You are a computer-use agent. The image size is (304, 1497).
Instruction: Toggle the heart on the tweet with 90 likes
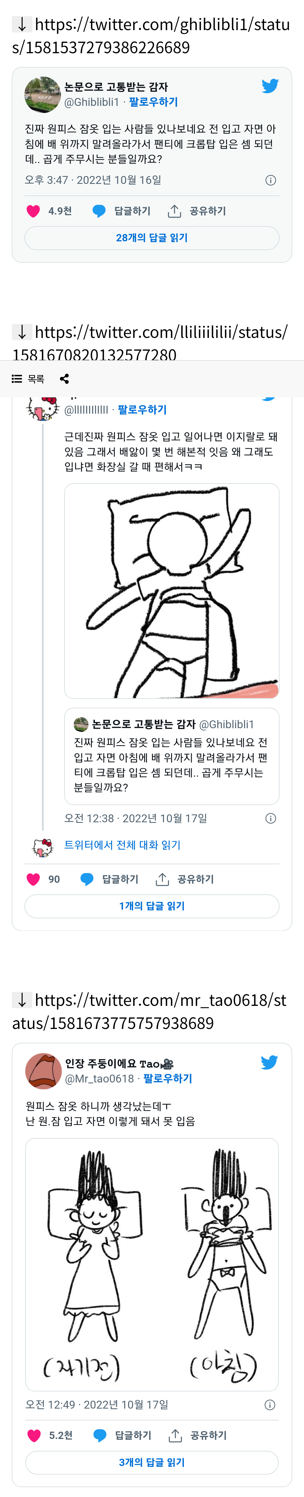point(34,879)
